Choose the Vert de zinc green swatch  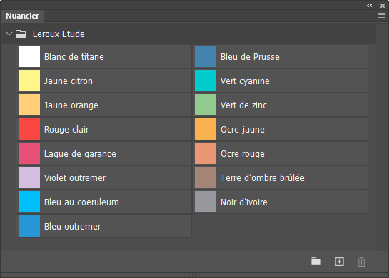206,105
